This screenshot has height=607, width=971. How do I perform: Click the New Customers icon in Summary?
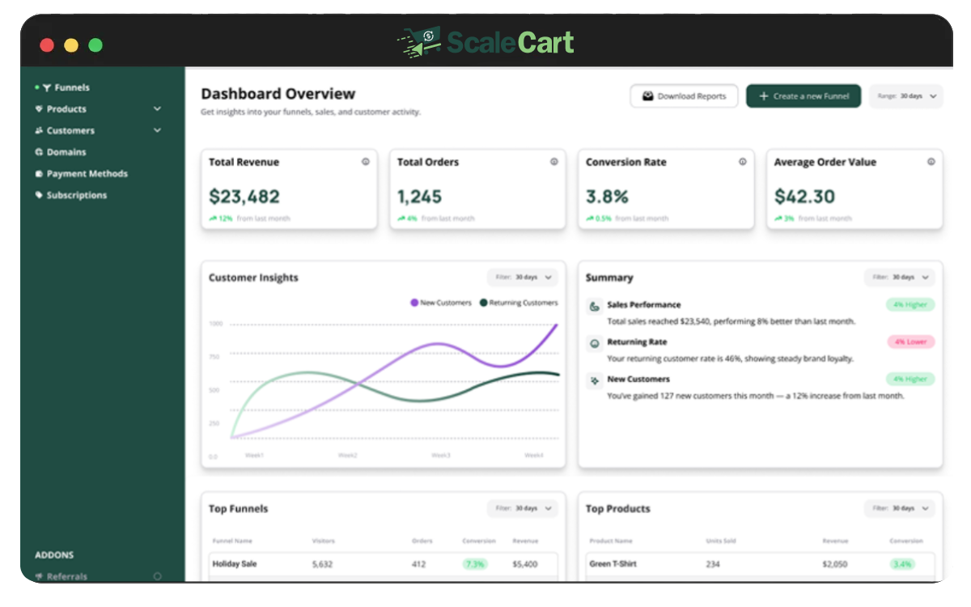[595, 380]
